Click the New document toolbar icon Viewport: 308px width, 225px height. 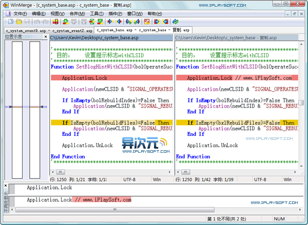click(11, 22)
